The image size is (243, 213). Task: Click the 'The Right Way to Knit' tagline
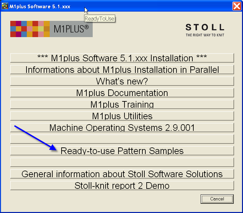(205, 35)
